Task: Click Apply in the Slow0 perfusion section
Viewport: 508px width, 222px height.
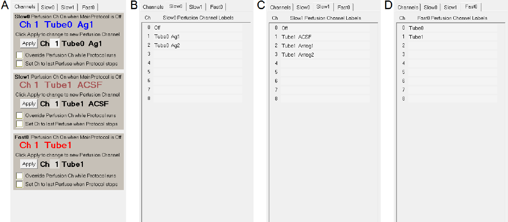Action: pos(29,43)
